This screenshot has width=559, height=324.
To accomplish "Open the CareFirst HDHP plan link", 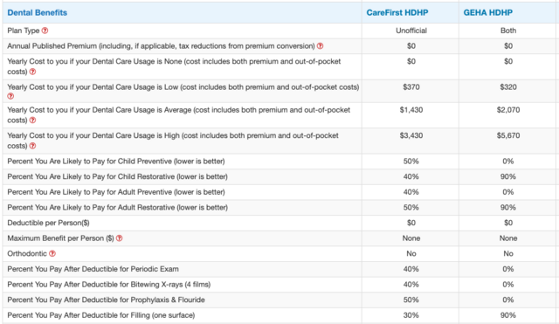I will (x=397, y=13).
